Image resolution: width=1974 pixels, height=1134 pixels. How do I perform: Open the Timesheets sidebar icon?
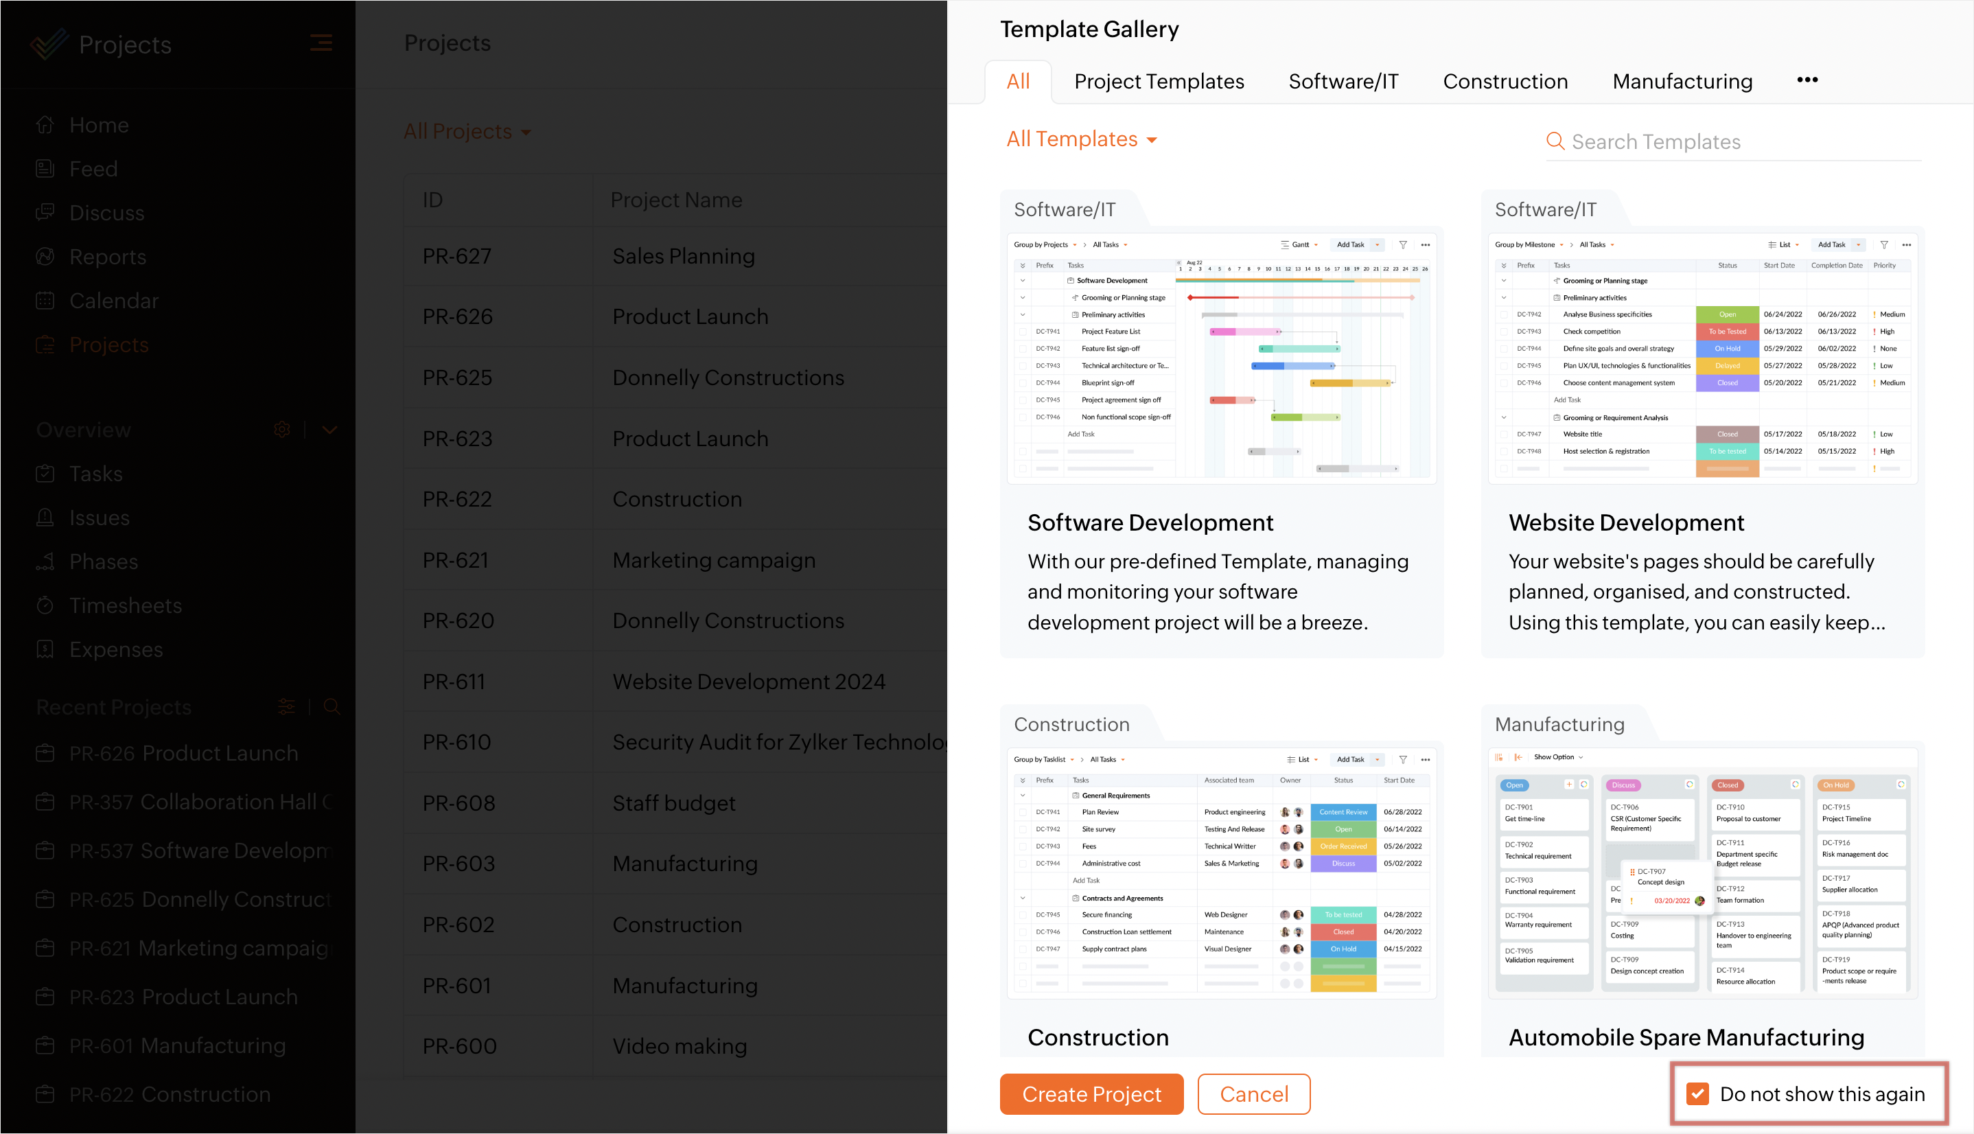click(45, 605)
